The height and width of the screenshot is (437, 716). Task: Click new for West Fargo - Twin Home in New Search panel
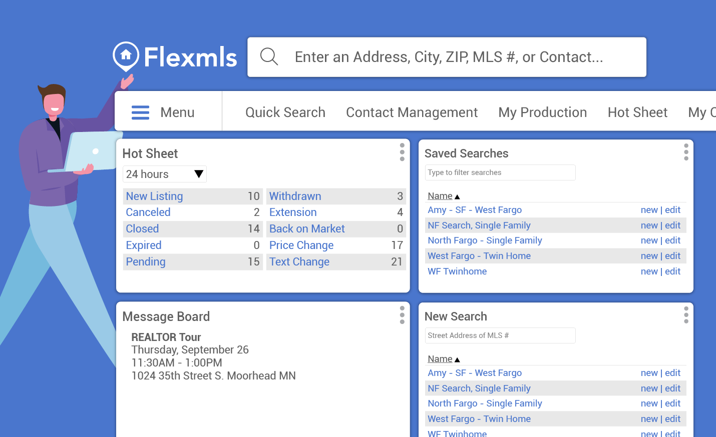point(649,419)
